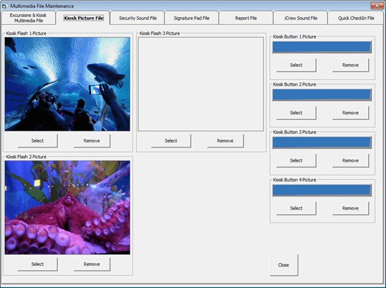Viewport: 386px width, 288px height.
Task: Open the Security Sound File tab
Action: click(x=138, y=18)
